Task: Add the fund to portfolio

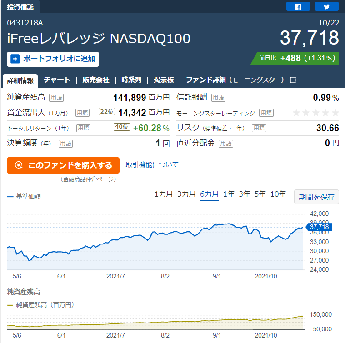Action: click(x=53, y=59)
